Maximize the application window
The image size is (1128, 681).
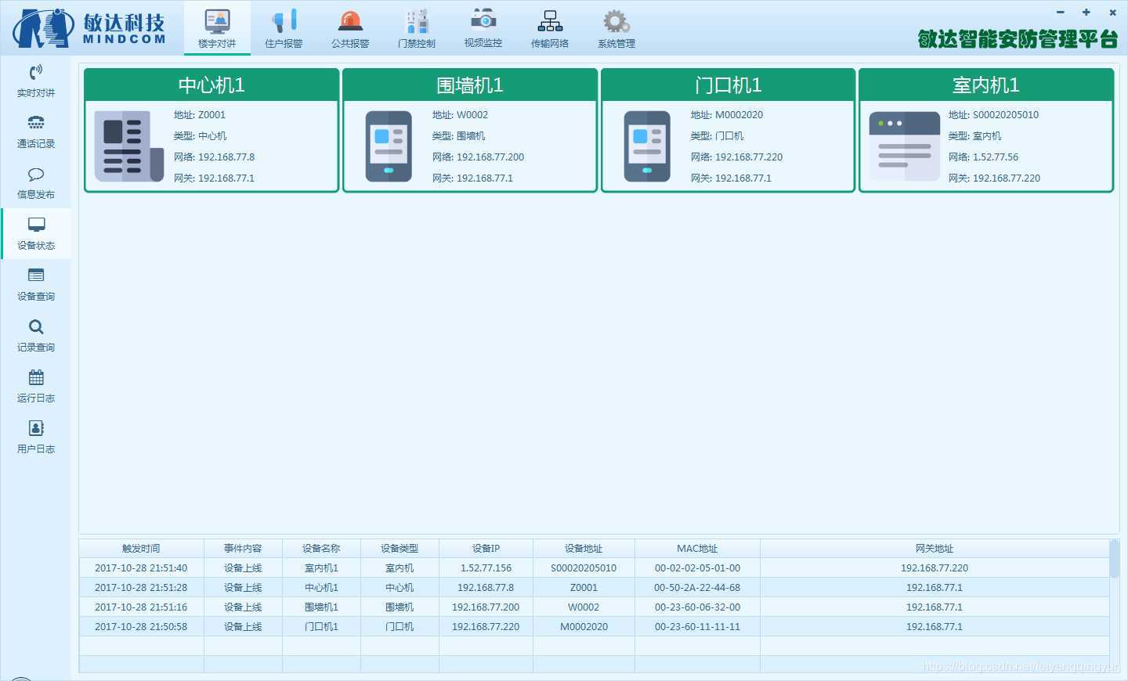point(1086,12)
